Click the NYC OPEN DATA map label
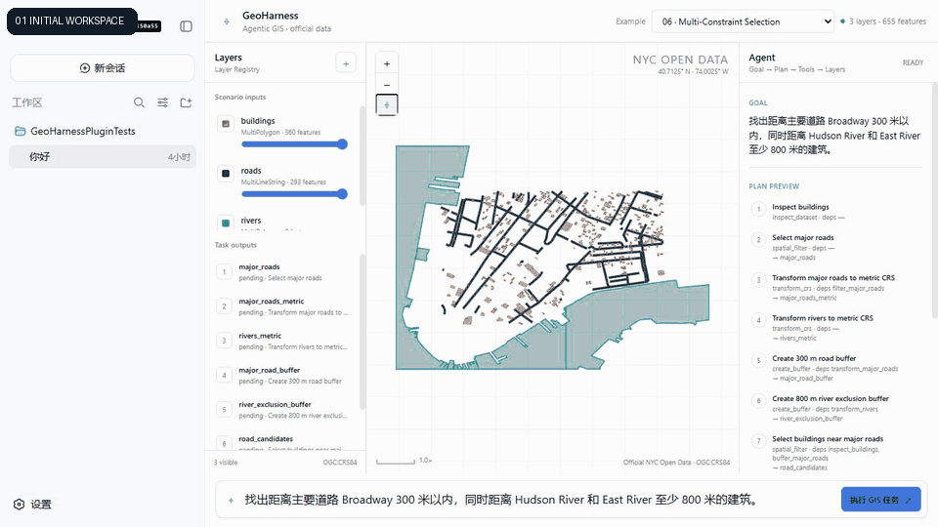This screenshot has width=938, height=527. [680, 60]
